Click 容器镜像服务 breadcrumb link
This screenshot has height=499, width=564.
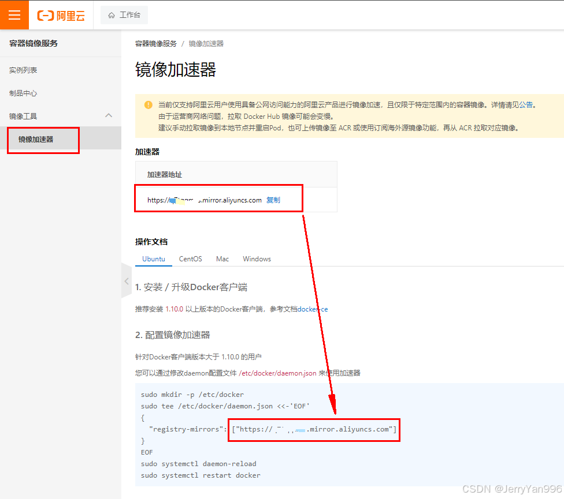click(156, 44)
